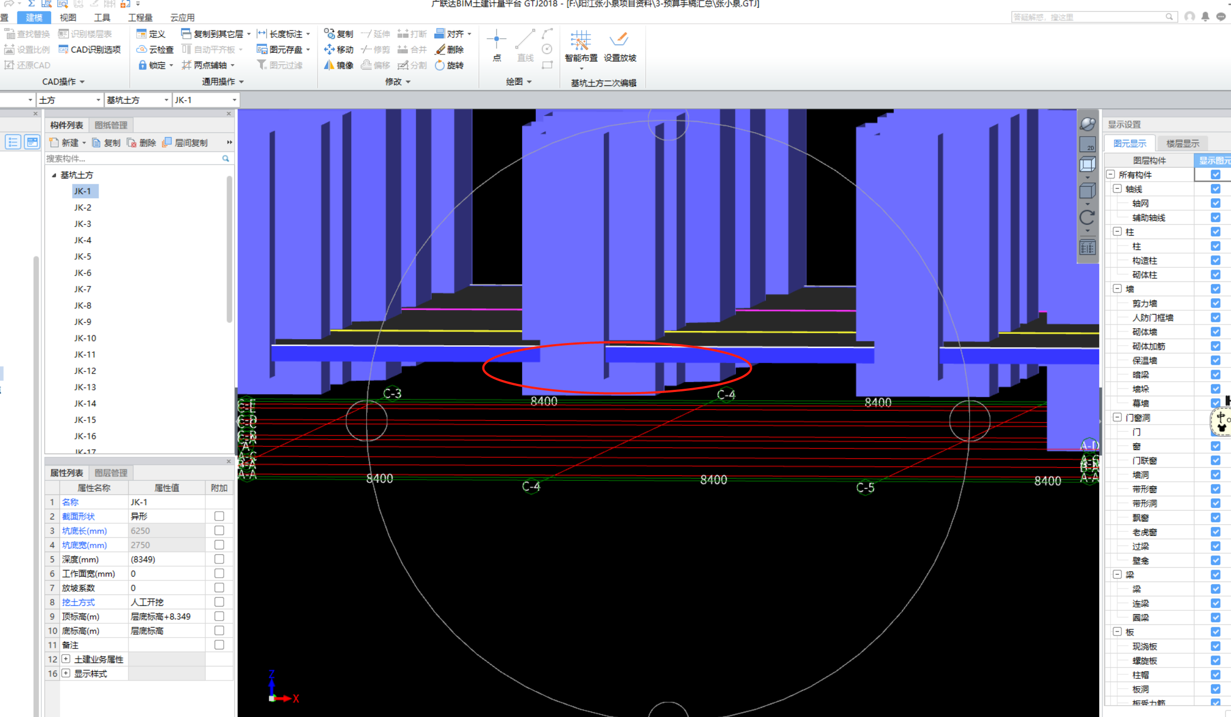1231x717 pixels.
Task: Choose the 两点辅轴 two-point auxiliary axis tool
Action: (205, 65)
